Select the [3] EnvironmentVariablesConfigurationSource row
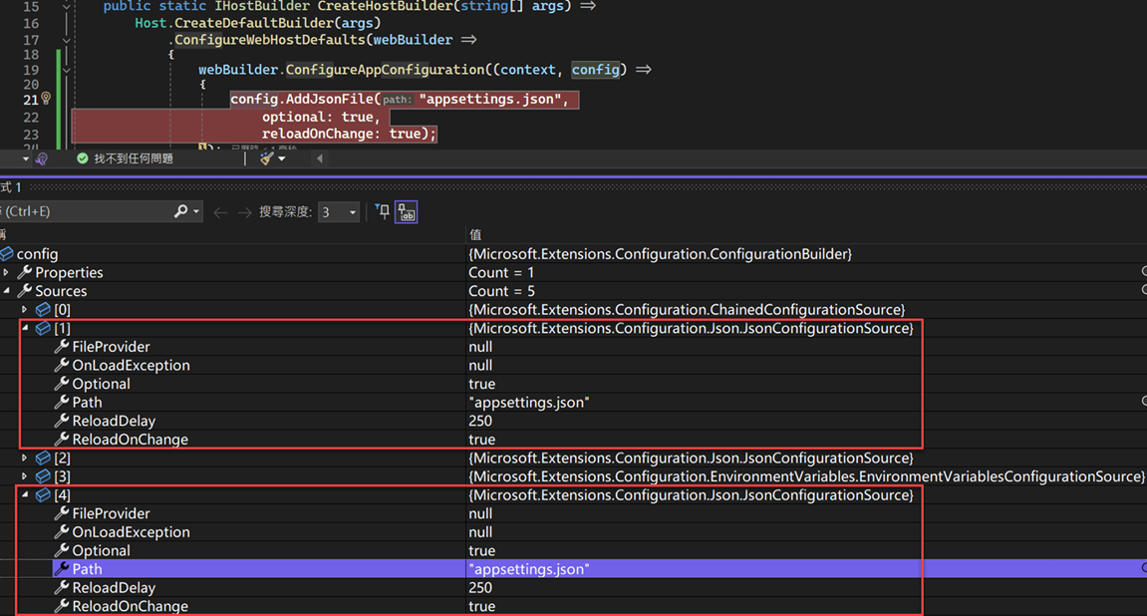 point(62,475)
